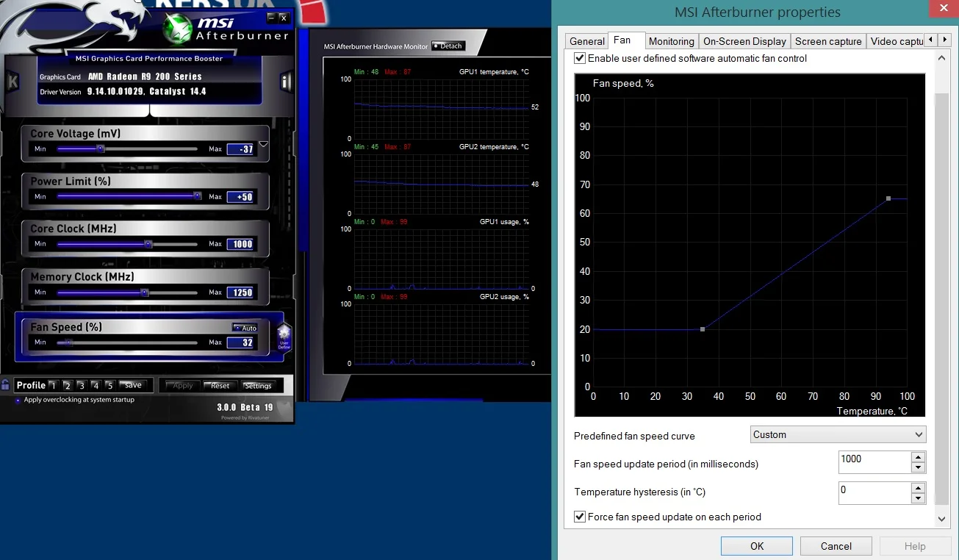This screenshot has height=560, width=959.
Task: Click the Core Clock value box 1000
Action: [x=241, y=244]
